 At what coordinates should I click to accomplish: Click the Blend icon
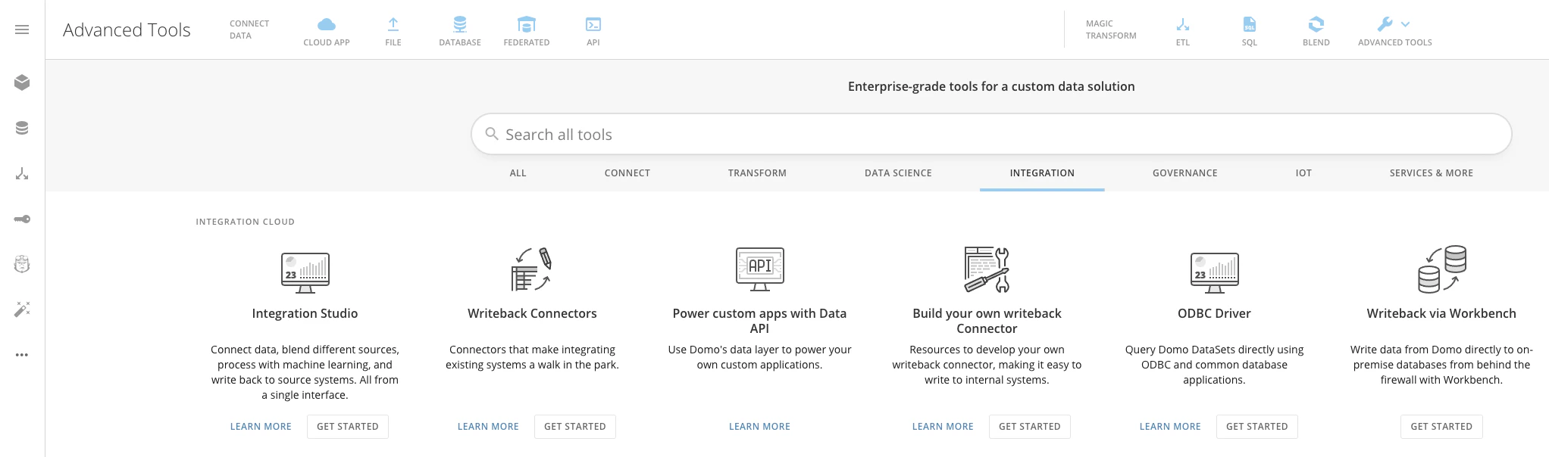click(x=1316, y=24)
